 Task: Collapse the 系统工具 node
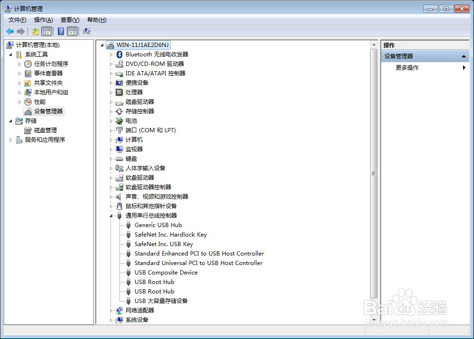(x=10, y=55)
